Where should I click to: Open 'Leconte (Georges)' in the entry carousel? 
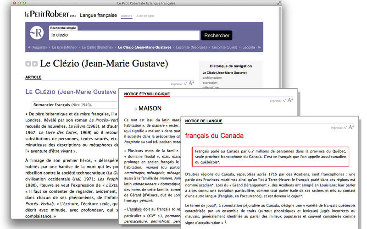(191, 47)
